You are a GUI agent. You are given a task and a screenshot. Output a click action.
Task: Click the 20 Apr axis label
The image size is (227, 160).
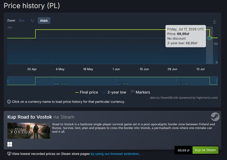(x=32, y=69)
